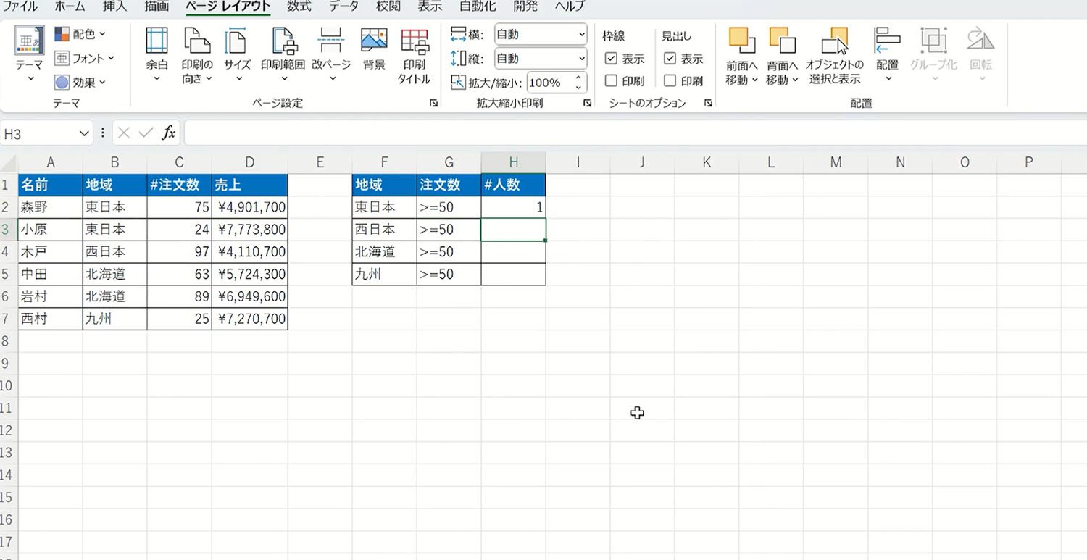Increase the scale with the up spinner
This screenshot has width=1087, height=560.
point(578,78)
